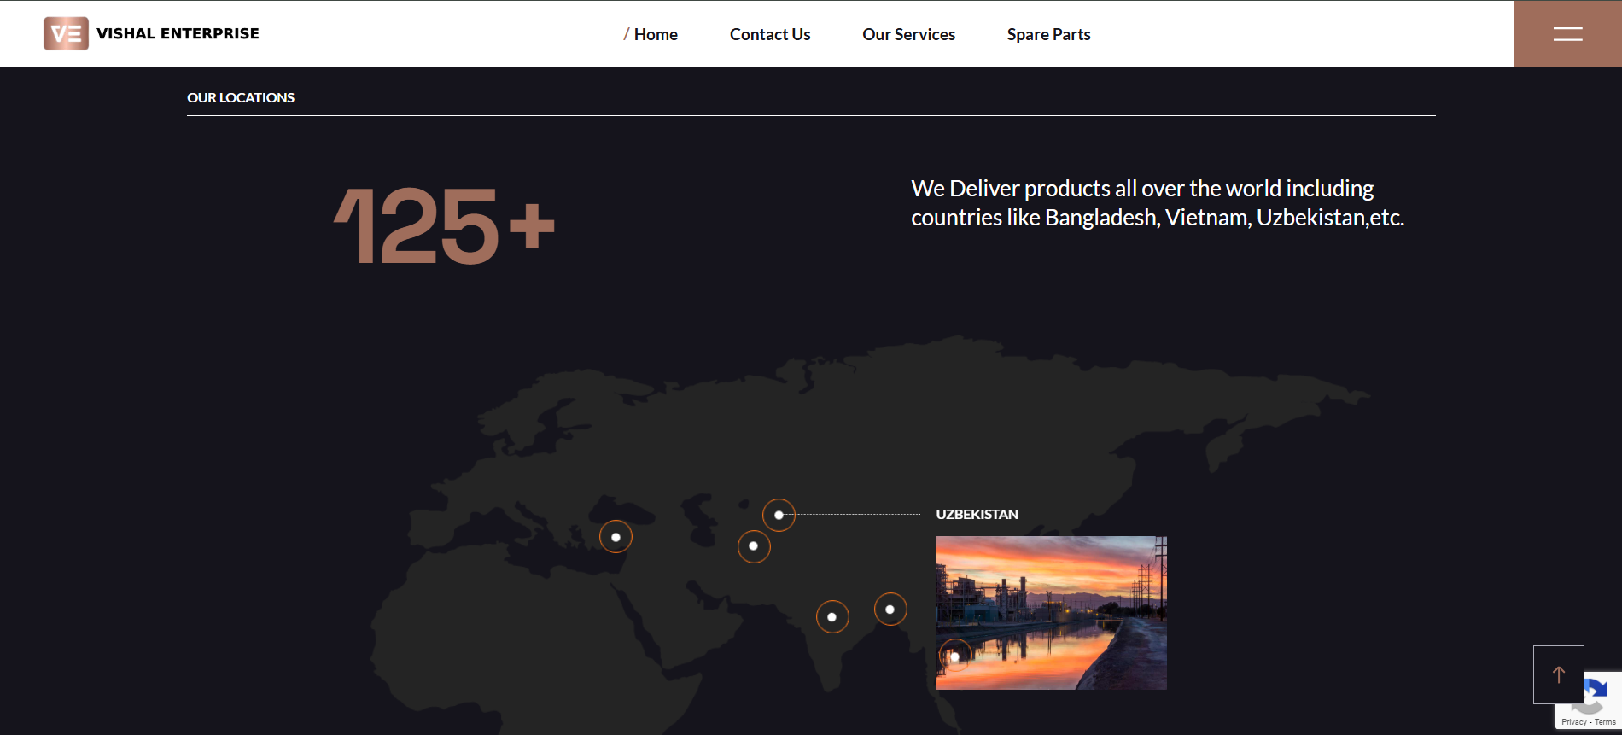
Task: Open the hamburger menu
Action: click(1567, 34)
